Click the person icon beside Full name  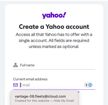pos(15,65)
